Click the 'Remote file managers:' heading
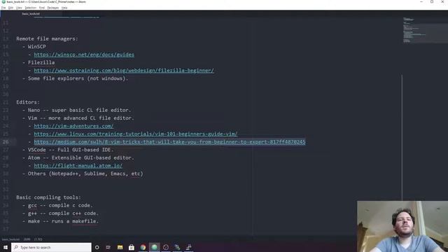This screenshot has width=448, height=252. pos(47,38)
